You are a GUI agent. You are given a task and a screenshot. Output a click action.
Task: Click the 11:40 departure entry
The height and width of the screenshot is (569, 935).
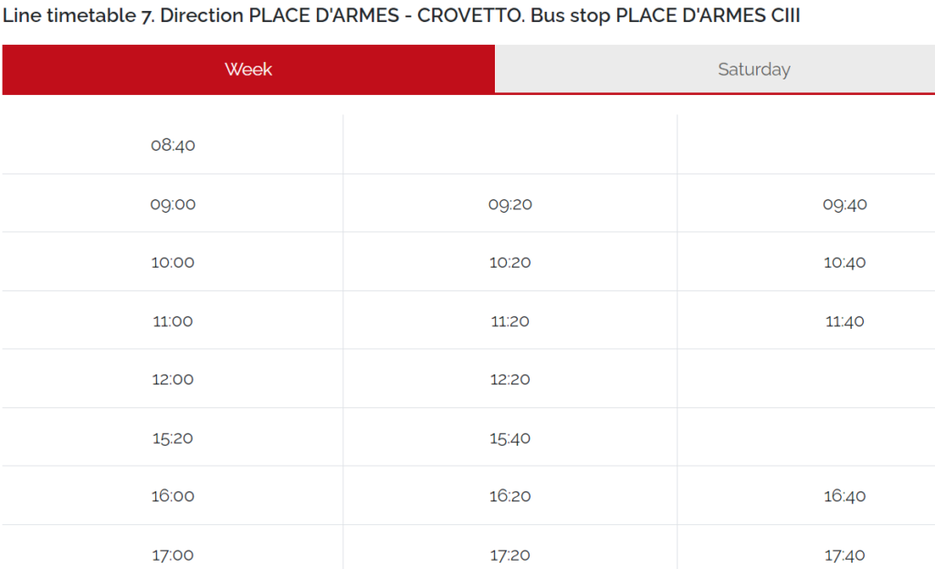[x=846, y=321]
